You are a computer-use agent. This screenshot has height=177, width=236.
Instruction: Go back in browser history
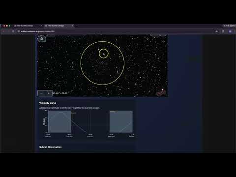click(x=3, y=31)
